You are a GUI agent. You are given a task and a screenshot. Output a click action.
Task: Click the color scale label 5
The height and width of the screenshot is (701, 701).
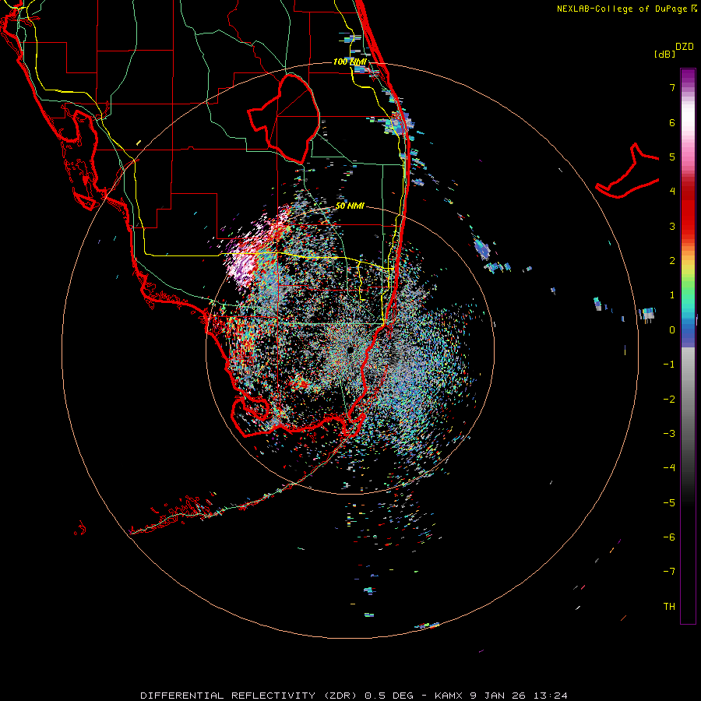pyautogui.click(x=672, y=157)
